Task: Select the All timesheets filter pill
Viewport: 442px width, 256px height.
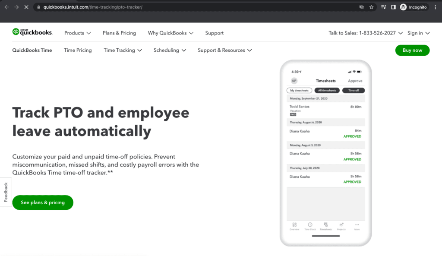Action: tap(327, 90)
